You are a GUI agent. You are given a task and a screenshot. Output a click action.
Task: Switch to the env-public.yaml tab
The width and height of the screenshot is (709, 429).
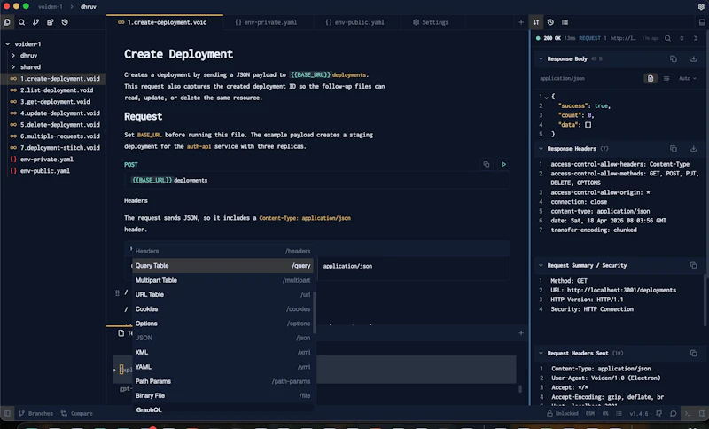355,22
